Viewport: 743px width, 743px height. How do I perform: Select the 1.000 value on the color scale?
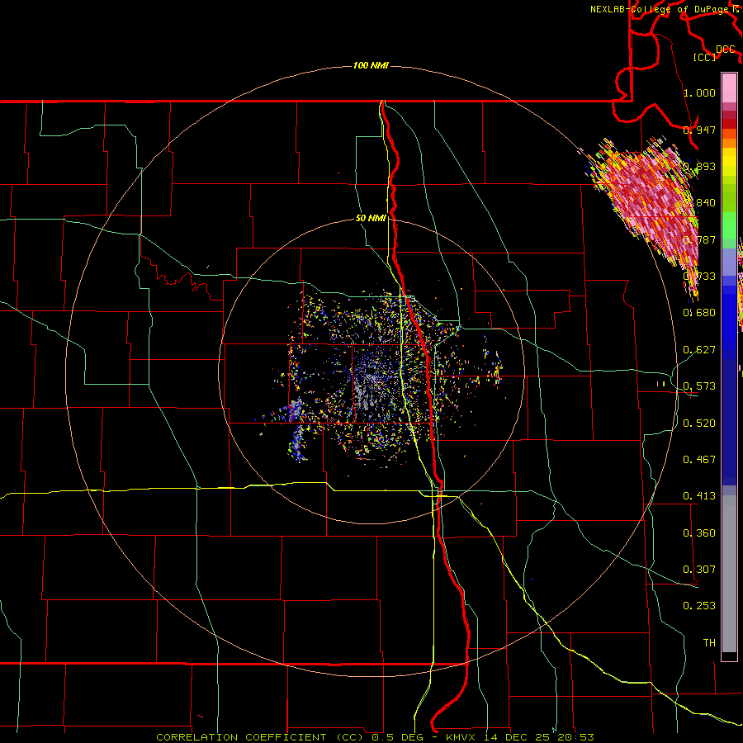click(699, 92)
